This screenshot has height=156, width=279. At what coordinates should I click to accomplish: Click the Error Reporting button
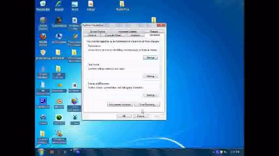(147, 104)
